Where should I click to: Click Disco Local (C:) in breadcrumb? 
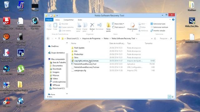(x=73, y=39)
